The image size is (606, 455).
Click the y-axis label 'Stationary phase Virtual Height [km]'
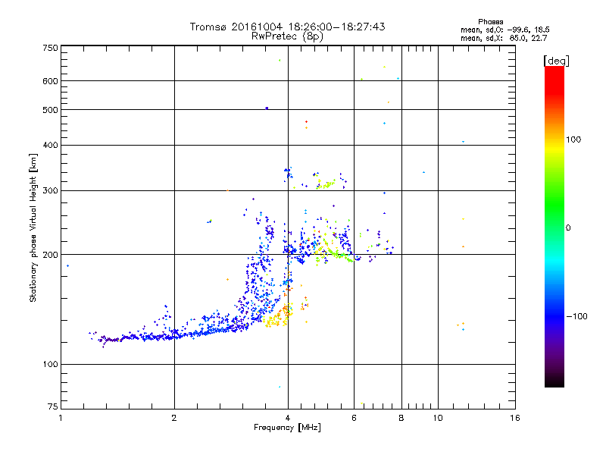pyautogui.click(x=33, y=228)
